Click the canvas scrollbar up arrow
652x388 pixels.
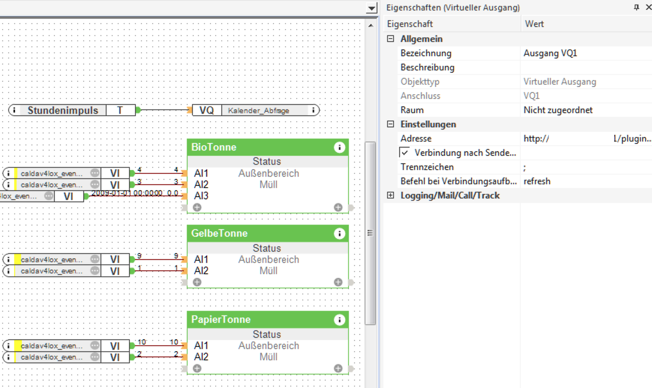(x=371, y=25)
